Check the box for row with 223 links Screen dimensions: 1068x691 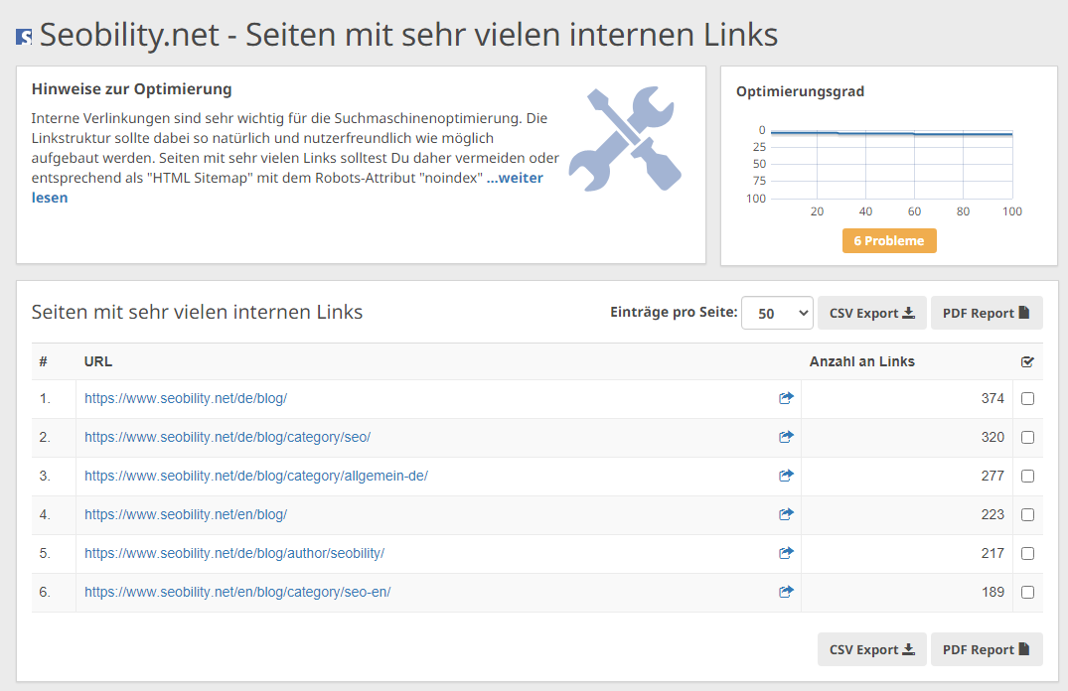pos(1028,515)
